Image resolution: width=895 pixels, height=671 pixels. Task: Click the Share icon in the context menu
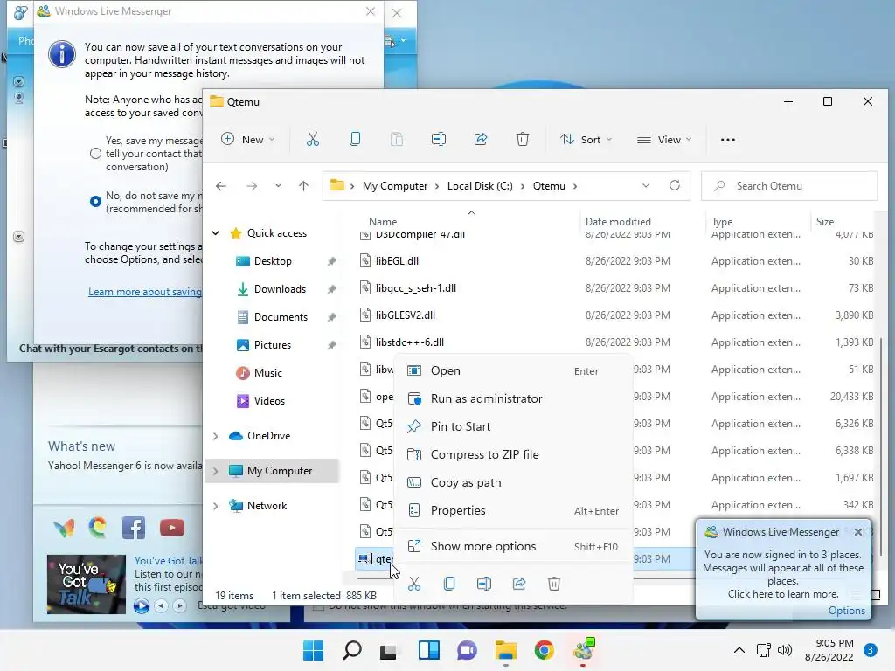pyautogui.click(x=519, y=583)
